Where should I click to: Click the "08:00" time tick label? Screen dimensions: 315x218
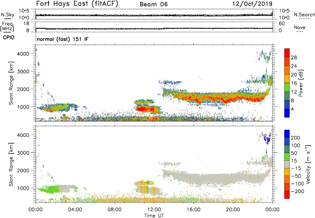click(114, 210)
